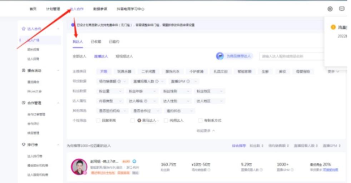Click the info icon in the notice banner
This screenshot has height=183, width=351.
point(73,25)
